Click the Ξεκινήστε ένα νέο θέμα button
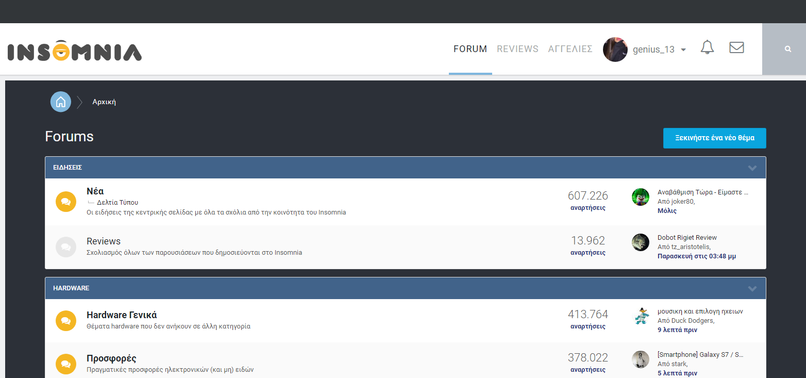 pyautogui.click(x=715, y=138)
